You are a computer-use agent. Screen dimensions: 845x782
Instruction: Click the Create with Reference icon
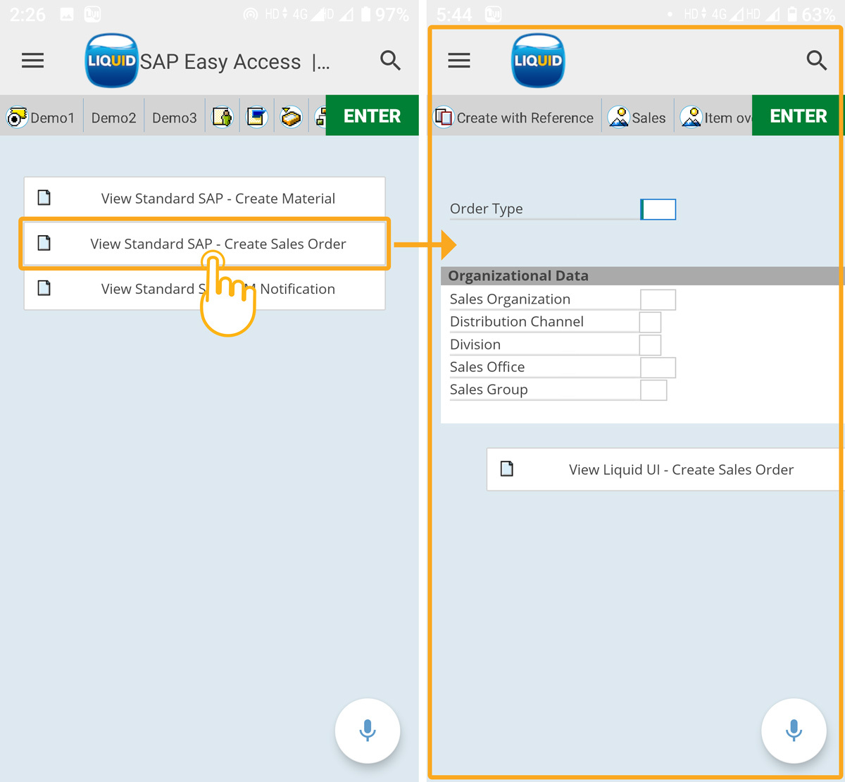tap(444, 117)
